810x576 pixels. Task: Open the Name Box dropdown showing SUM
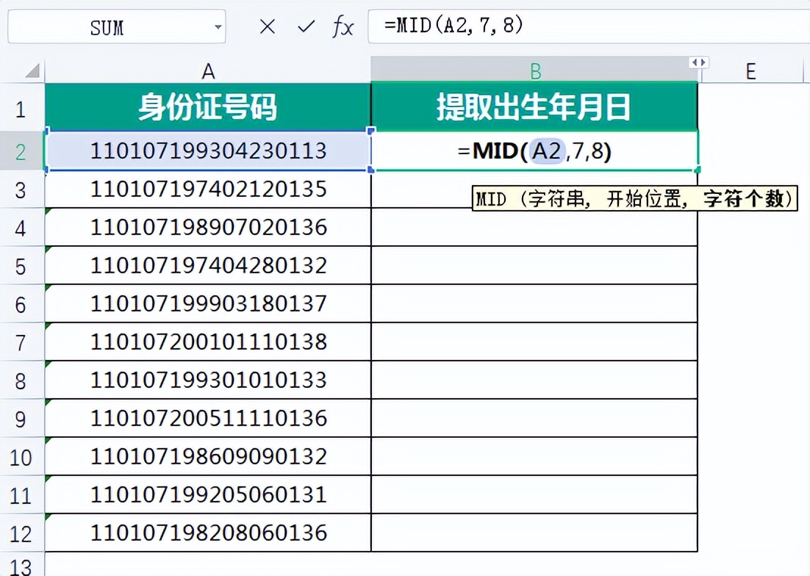(x=217, y=26)
